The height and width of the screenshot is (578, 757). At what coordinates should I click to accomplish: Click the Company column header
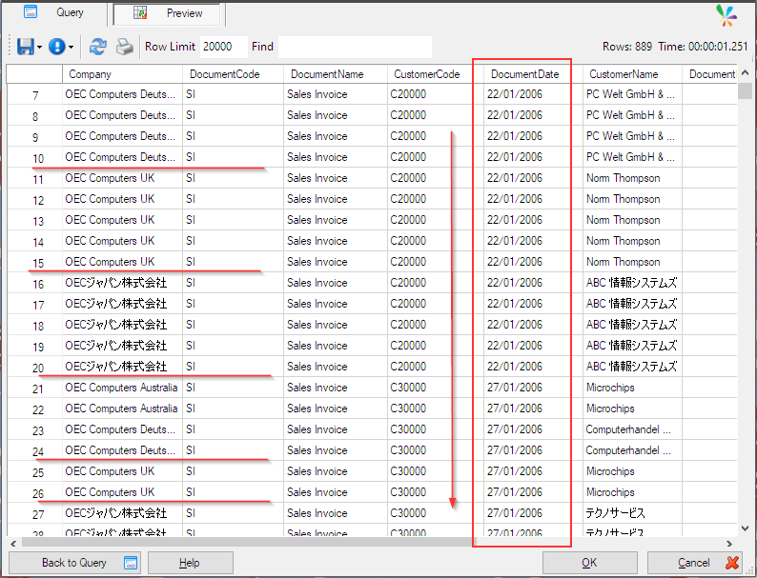123,74
